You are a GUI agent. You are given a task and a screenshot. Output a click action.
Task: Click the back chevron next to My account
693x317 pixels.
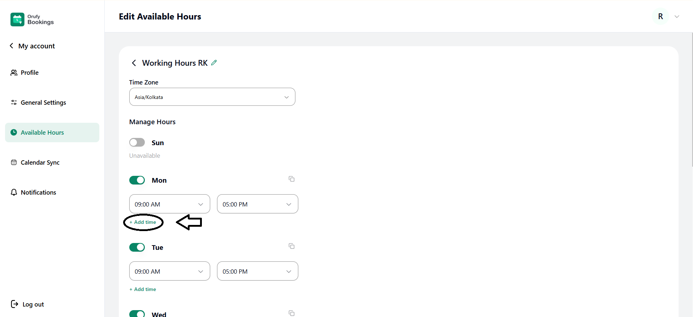[x=12, y=46]
